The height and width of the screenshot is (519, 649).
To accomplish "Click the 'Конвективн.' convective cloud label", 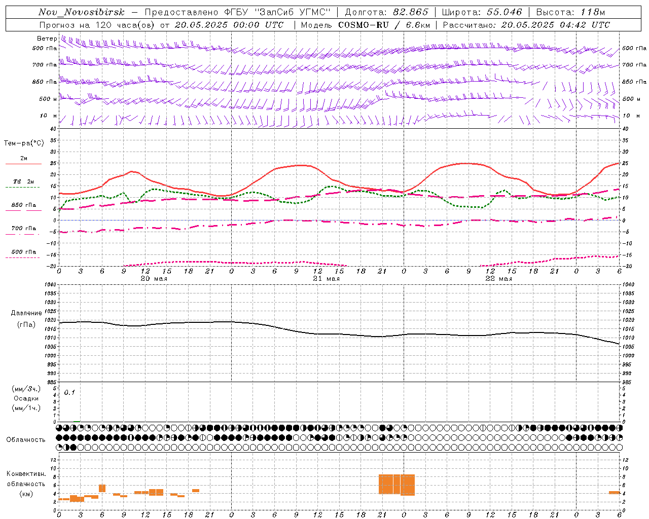I will click(x=26, y=474).
